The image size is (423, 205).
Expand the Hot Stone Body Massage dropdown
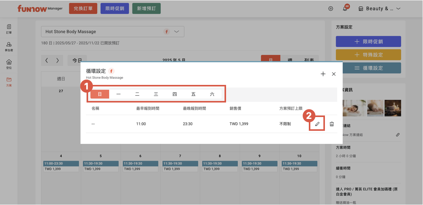(177, 32)
